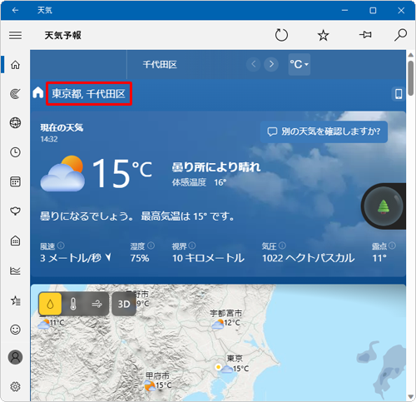Go to next location arrow

tap(271, 64)
